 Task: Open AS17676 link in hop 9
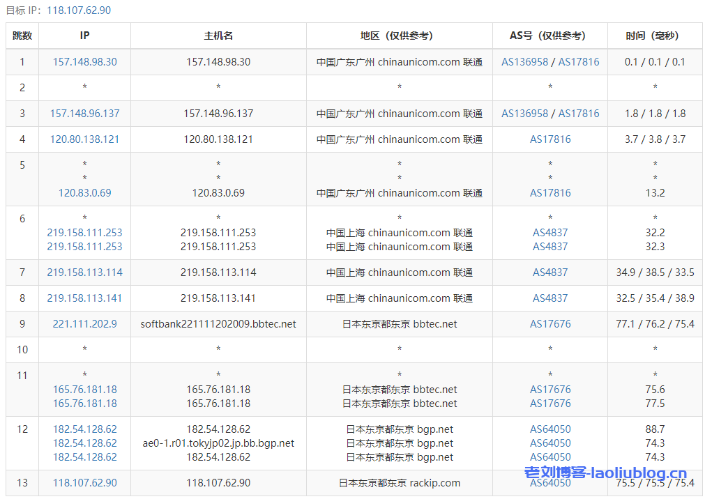[550, 323]
